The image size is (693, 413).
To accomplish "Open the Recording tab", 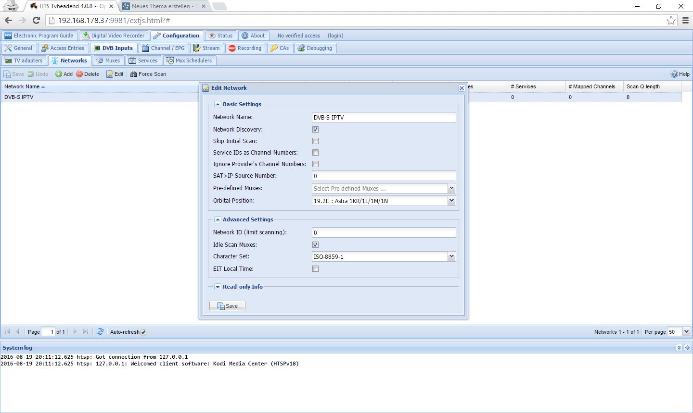I will coord(245,48).
